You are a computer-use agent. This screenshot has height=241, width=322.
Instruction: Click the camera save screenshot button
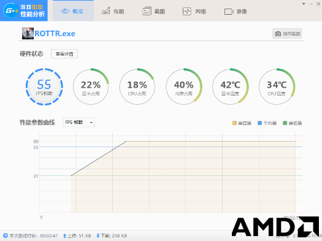(287, 34)
